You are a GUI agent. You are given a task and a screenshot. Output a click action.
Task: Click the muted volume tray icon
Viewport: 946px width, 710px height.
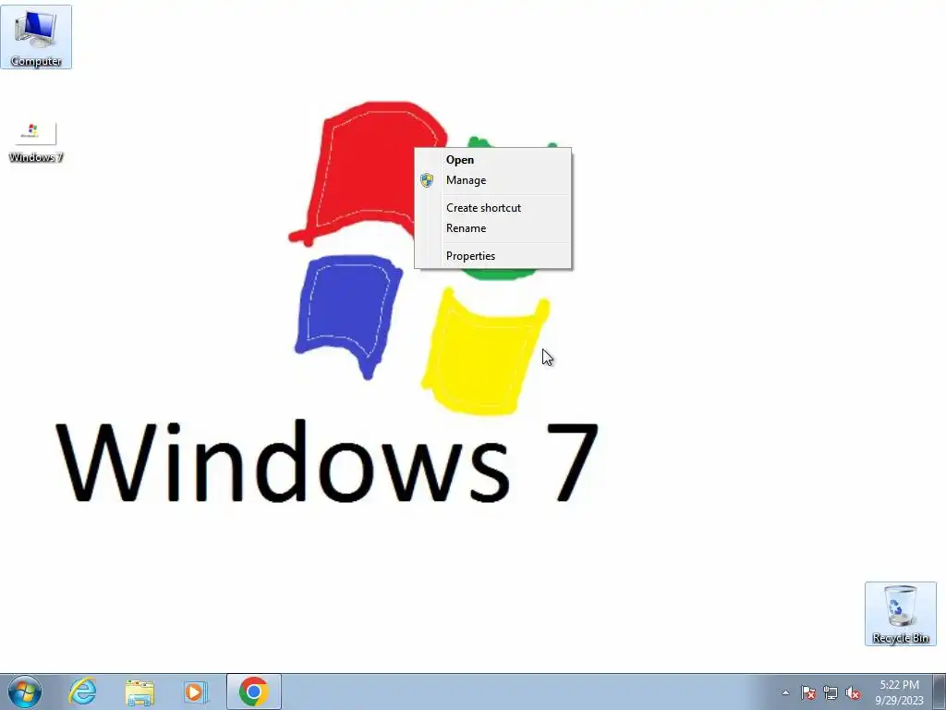[x=853, y=692]
